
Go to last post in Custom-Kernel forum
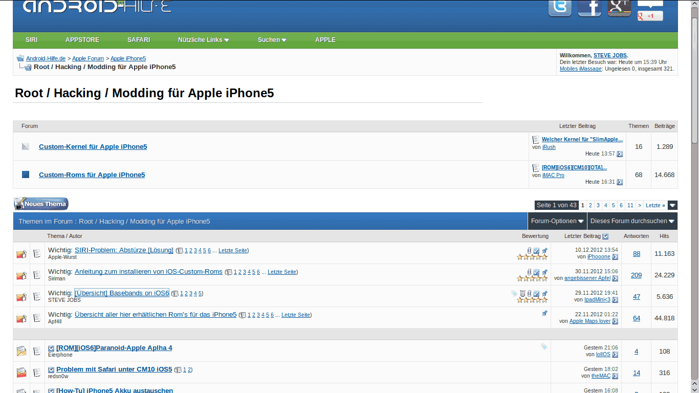coord(620,154)
